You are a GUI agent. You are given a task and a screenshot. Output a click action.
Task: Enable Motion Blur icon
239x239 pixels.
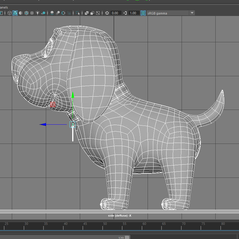pyautogui.click(x=58, y=13)
